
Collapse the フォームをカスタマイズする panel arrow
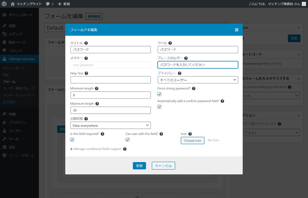tap(298, 78)
